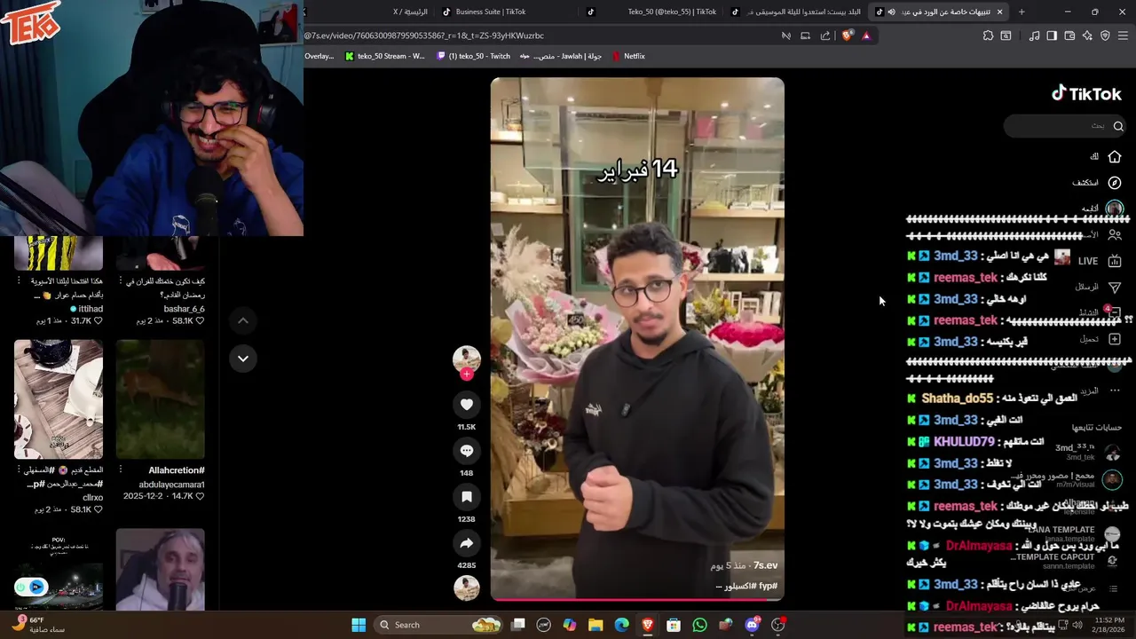The width and height of the screenshot is (1136, 639).
Task: Open cllrxo coffee video thumbnail
Action: [59, 399]
